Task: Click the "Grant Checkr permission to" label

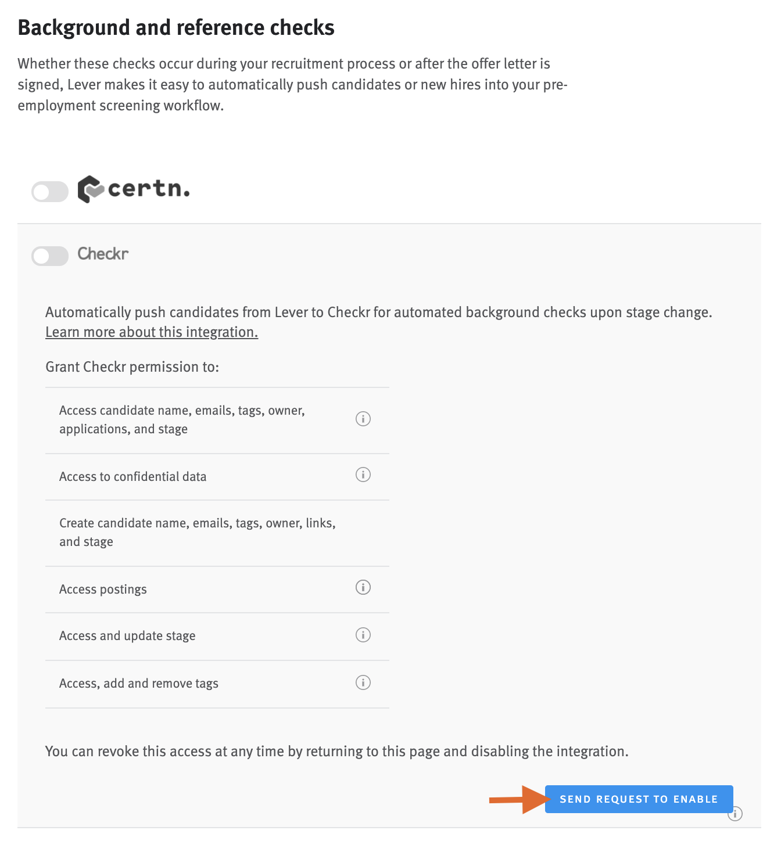Action: click(132, 366)
